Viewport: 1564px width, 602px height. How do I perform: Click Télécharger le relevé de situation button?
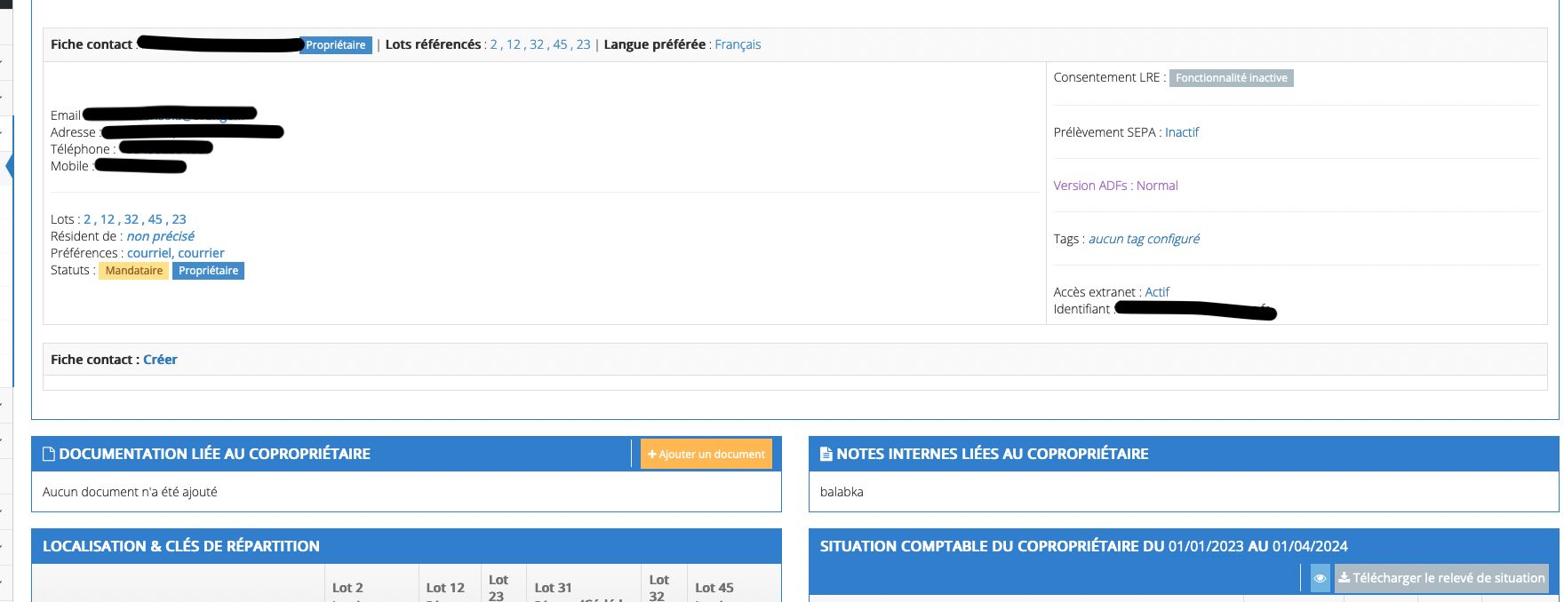[x=1441, y=578]
